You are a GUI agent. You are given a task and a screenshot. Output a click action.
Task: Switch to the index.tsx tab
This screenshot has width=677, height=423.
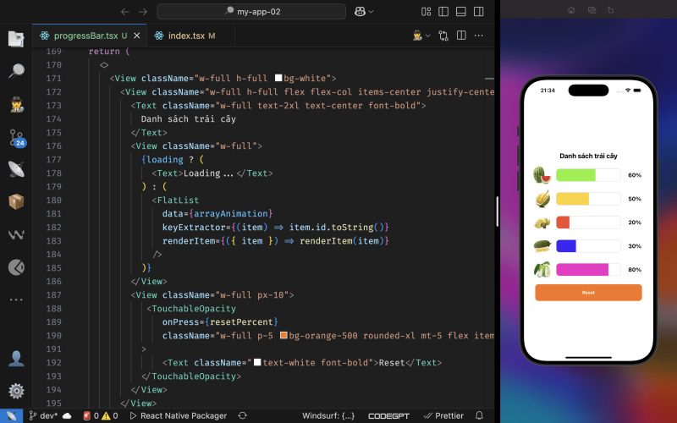pyautogui.click(x=184, y=36)
